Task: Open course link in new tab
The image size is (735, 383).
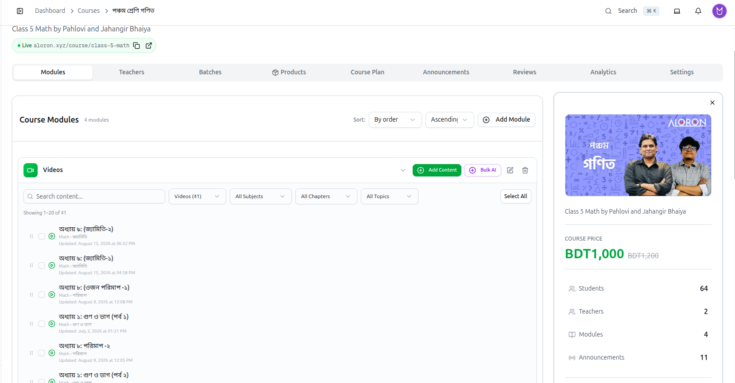Action: click(149, 46)
